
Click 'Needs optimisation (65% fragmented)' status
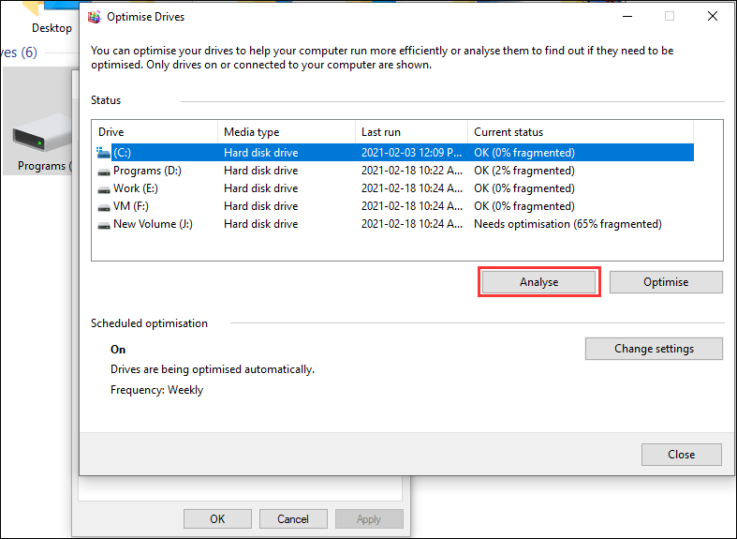tap(567, 224)
